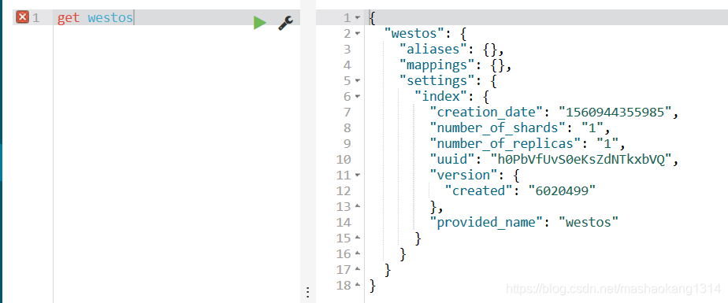The height and width of the screenshot is (303, 728).
Task: Click the pane resize handle with three dots
Action: (307, 292)
